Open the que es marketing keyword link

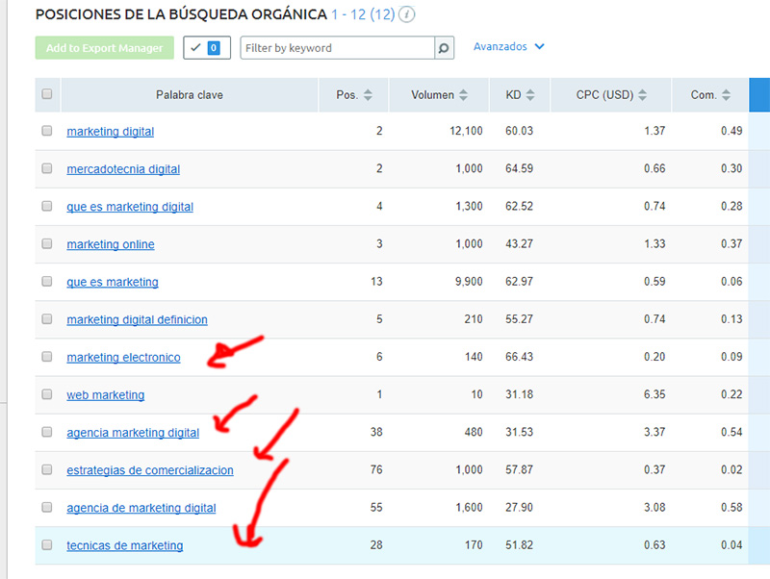pyautogui.click(x=113, y=282)
